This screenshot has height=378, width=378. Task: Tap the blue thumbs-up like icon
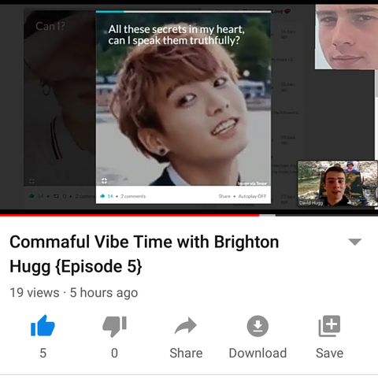point(43,326)
